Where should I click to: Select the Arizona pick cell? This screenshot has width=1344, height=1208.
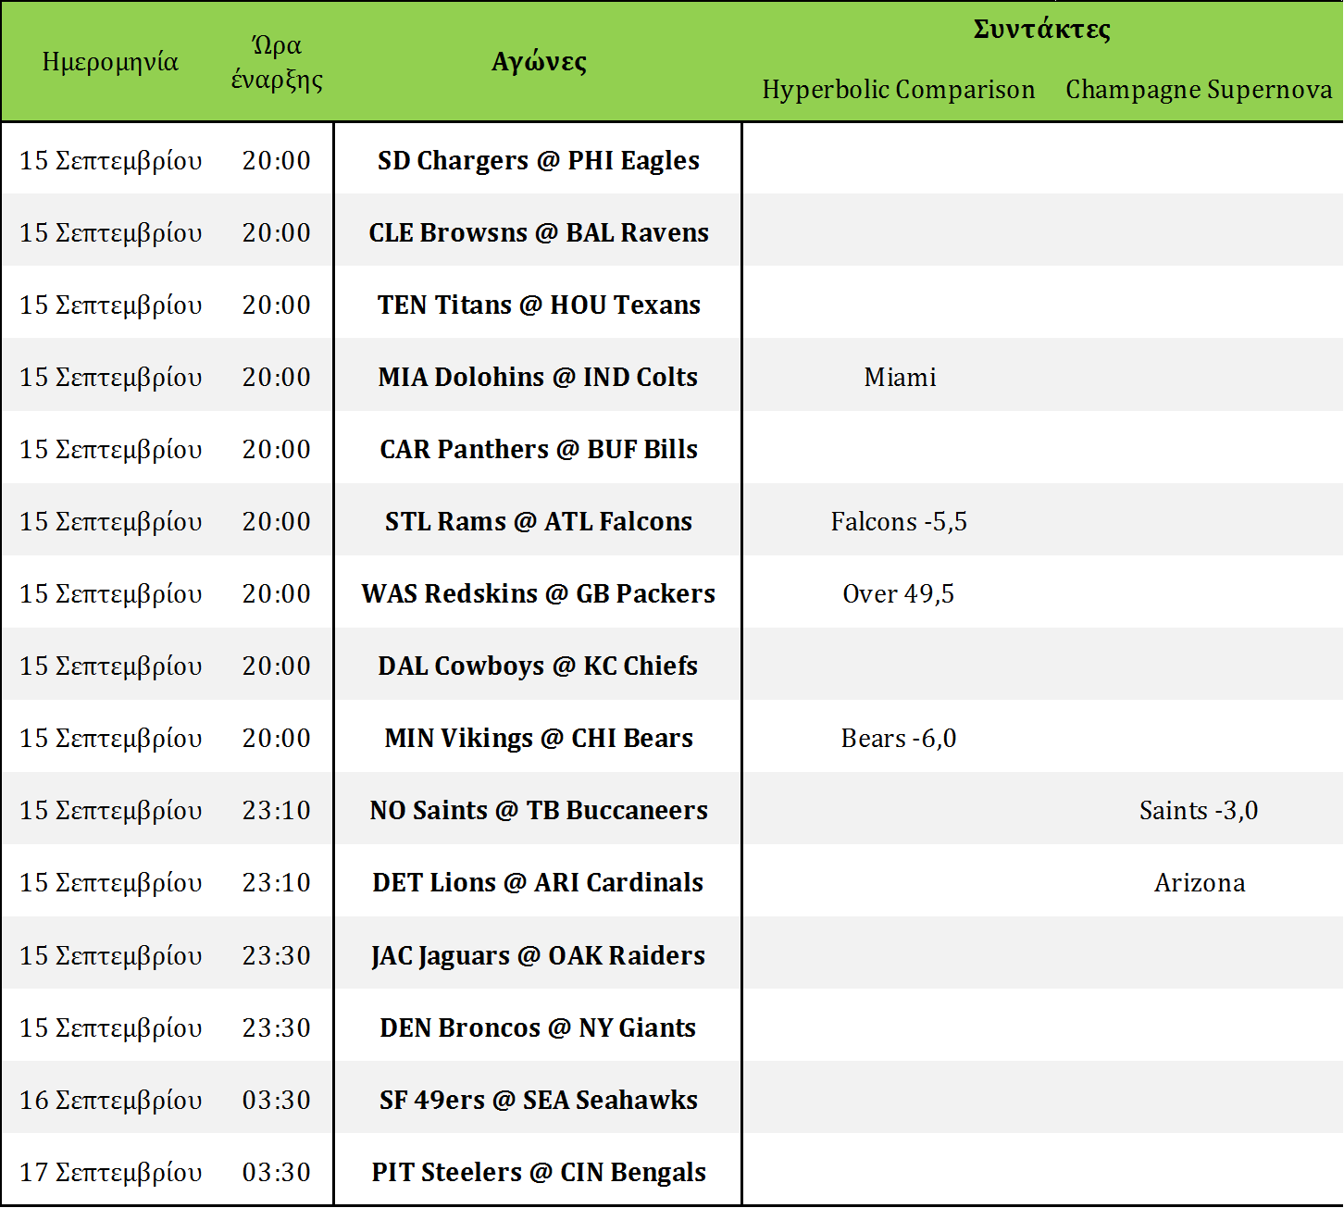pos(1199,882)
